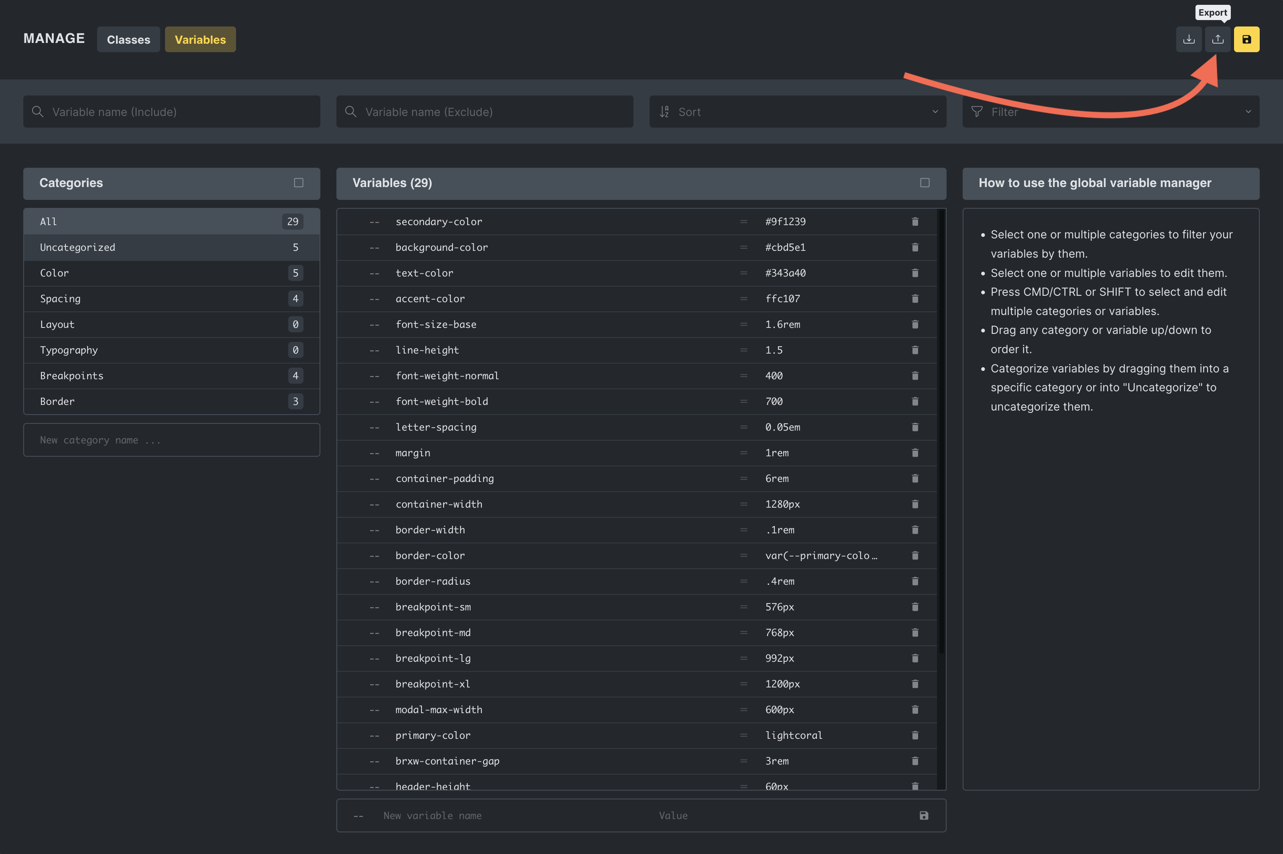The height and width of the screenshot is (854, 1283).
Task: Focus the New category name input
Action: click(x=171, y=440)
